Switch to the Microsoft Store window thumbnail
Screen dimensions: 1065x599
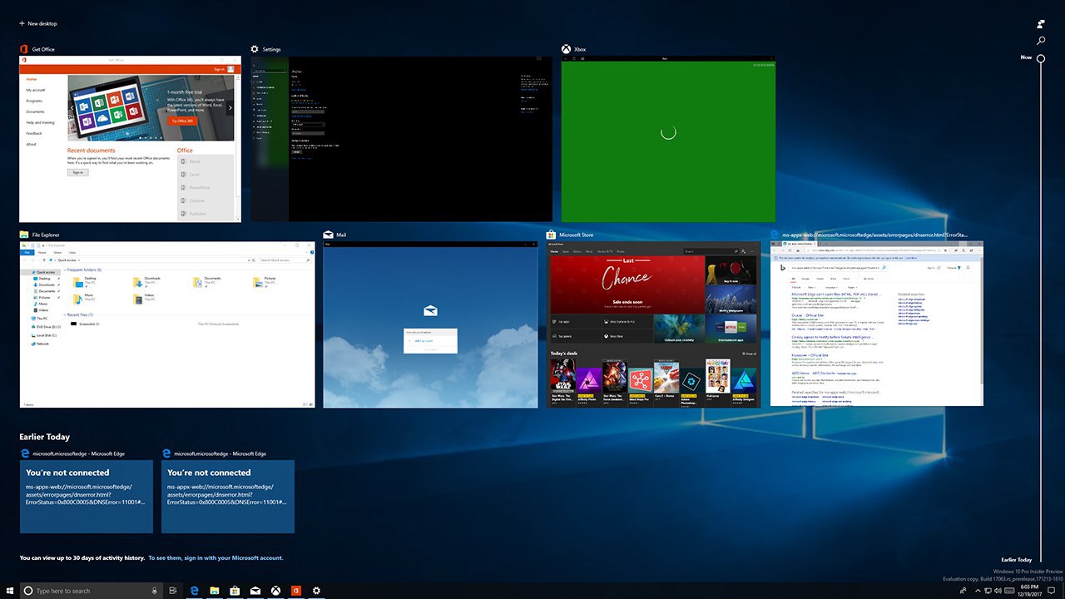[x=654, y=324]
